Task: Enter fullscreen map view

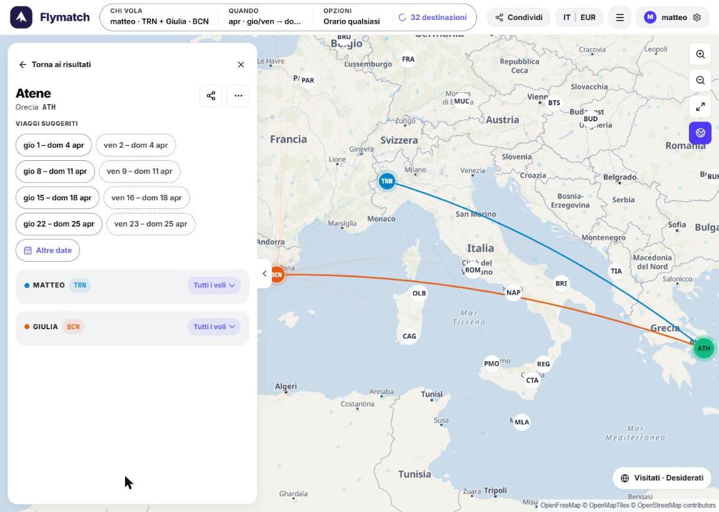Action: (x=700, y=106)
